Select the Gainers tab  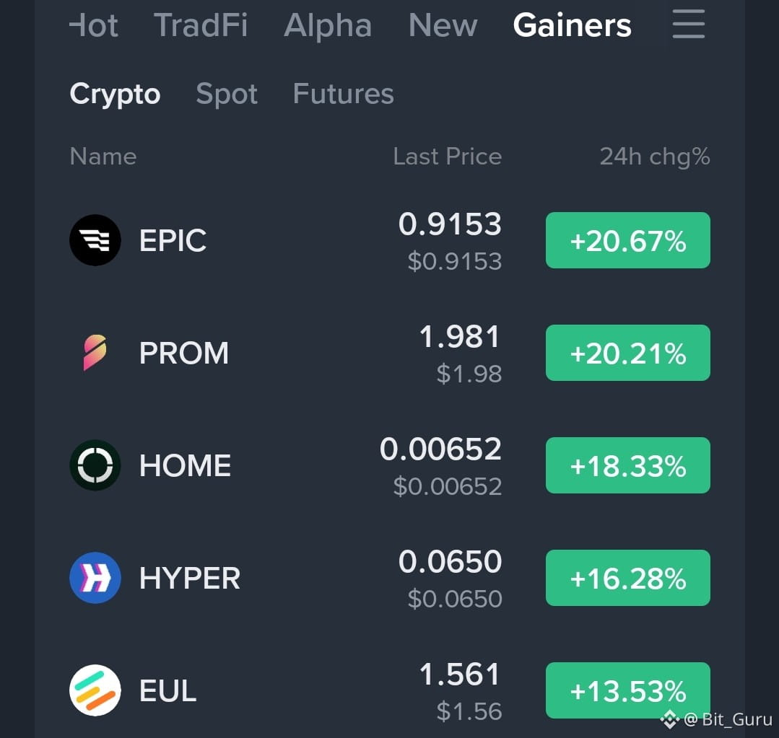pyautogui.click(x=573, y=25)
